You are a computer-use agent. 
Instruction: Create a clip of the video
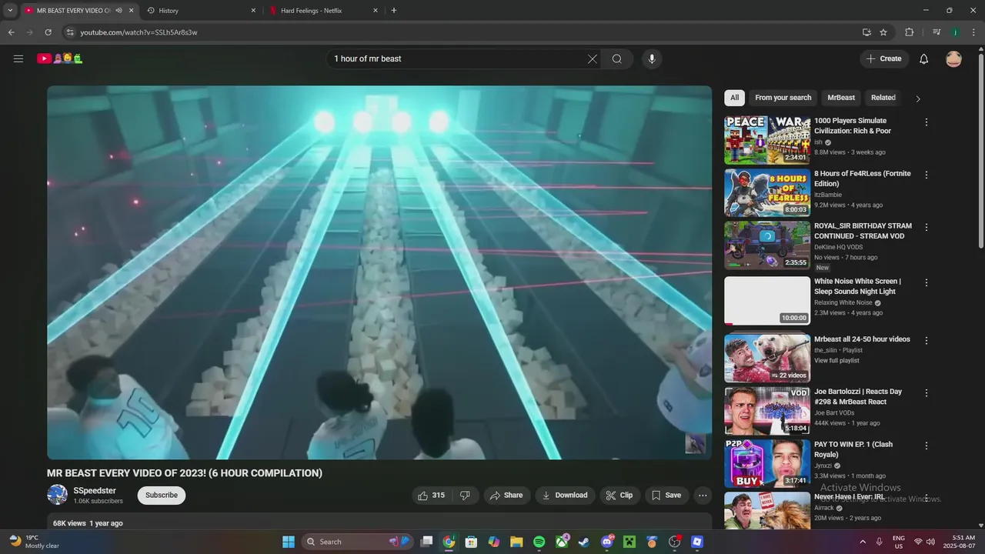tap(619, 496)
